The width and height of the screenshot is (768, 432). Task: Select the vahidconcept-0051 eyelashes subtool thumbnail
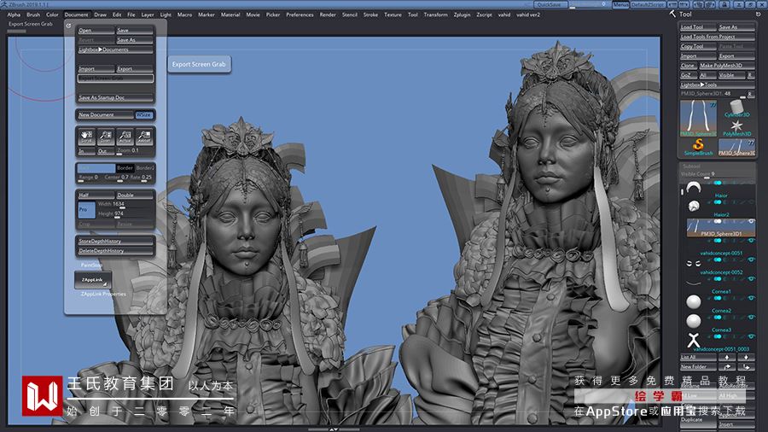tap(694, 264)
